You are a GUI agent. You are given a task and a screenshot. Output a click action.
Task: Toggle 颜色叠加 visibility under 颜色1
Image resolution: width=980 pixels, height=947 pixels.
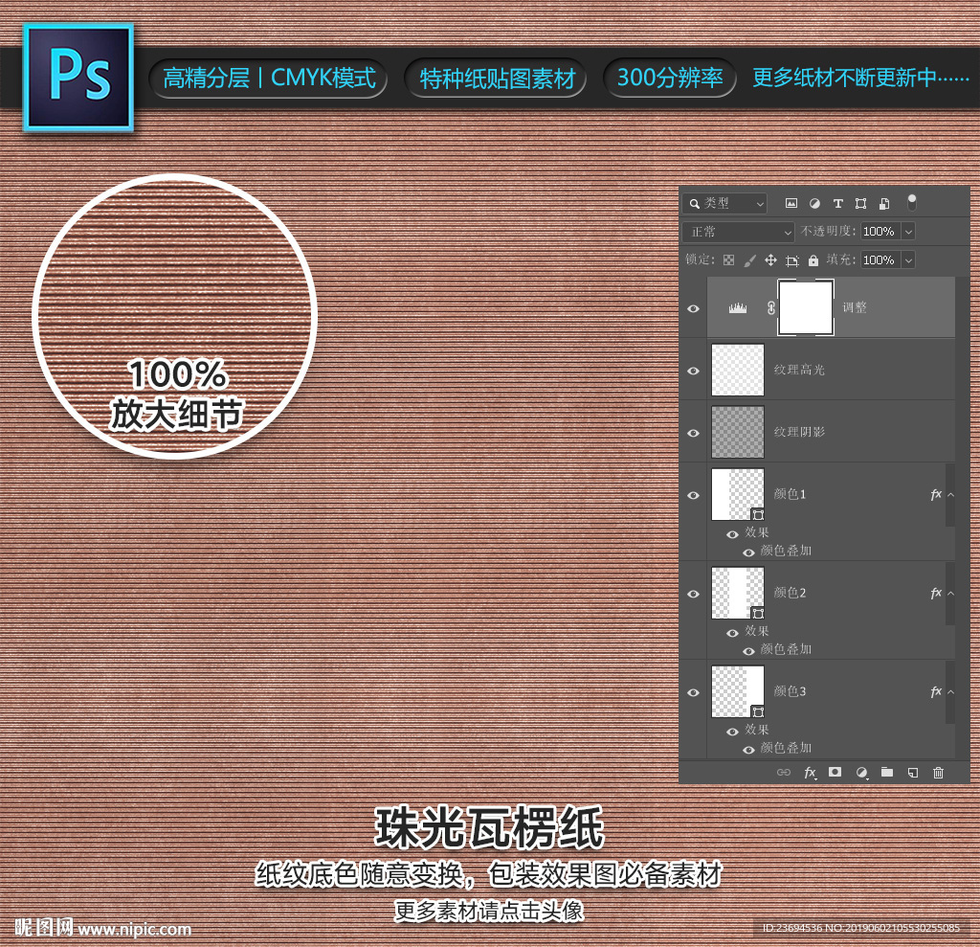pos(748,552)
